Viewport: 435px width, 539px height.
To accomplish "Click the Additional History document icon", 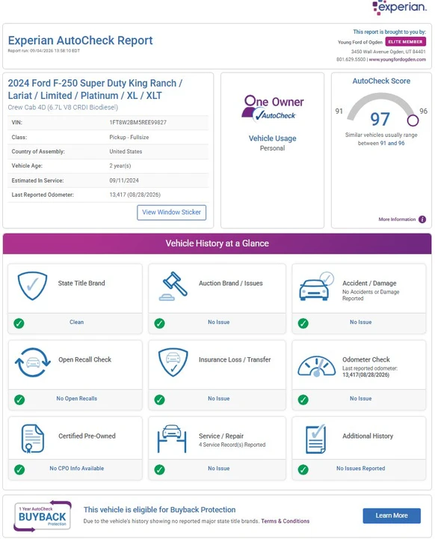I will point(315,439).
